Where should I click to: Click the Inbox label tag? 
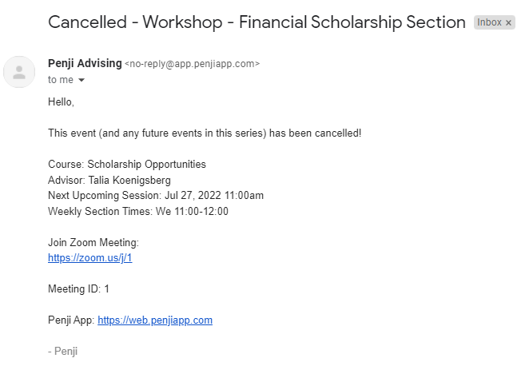coord(489,22)
